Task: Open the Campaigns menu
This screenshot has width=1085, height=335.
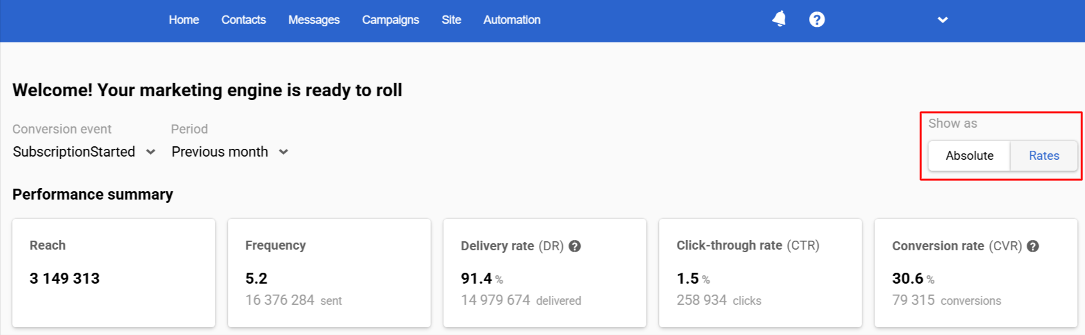Action: (391, 20)
